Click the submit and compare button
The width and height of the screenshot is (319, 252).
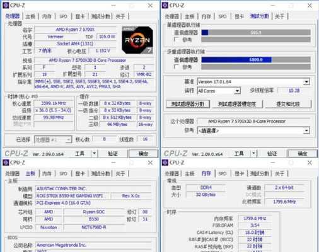coord(288,104)
